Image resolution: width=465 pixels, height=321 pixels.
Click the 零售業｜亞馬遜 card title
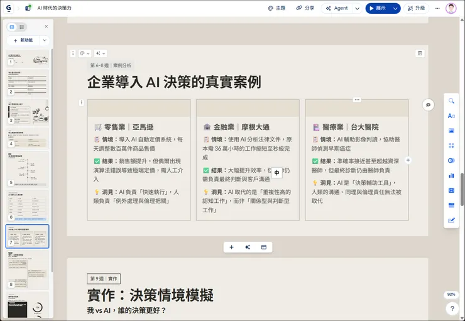click(124, 127)
